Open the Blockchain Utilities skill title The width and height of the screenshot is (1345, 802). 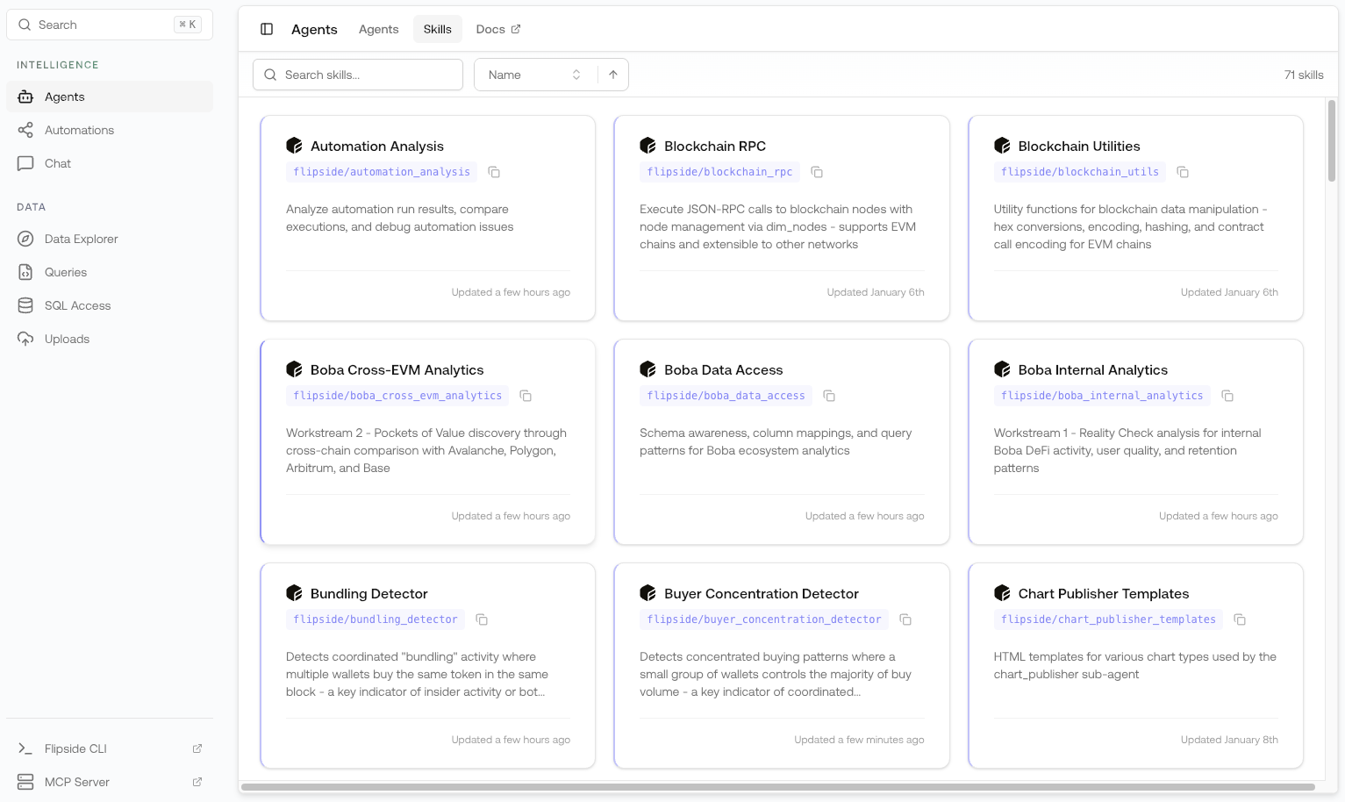(x=1079, y=146)
